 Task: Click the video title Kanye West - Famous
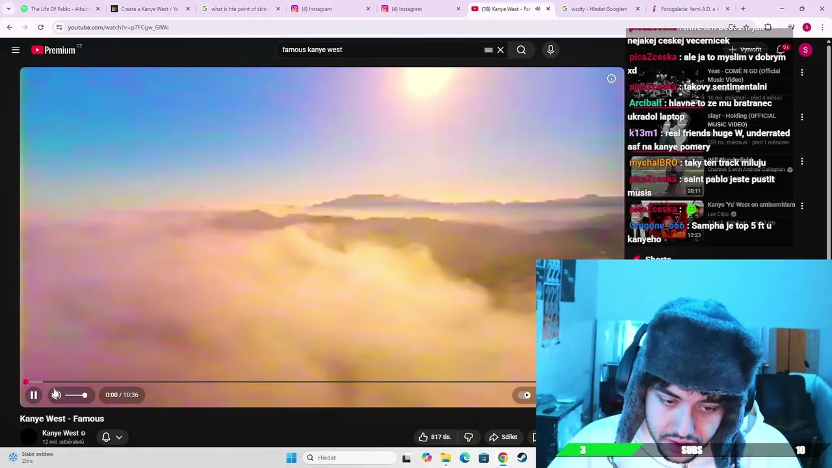[62, 419]
